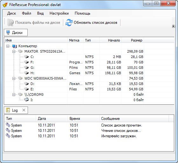Image resolution: width=178 pixels, height=163 pixels.
Task: Select the Films label cell
Action: point(73,68)
